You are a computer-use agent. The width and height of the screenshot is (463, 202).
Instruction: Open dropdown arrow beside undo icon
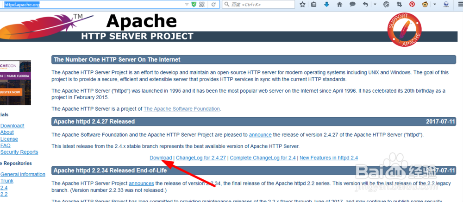point(375,5)
